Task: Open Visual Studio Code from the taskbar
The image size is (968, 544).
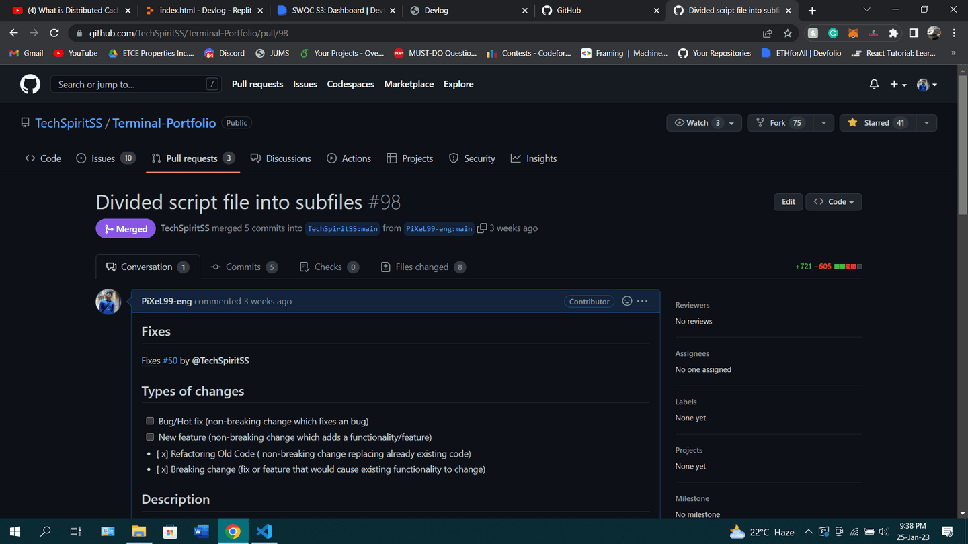Action: [264, 531]
